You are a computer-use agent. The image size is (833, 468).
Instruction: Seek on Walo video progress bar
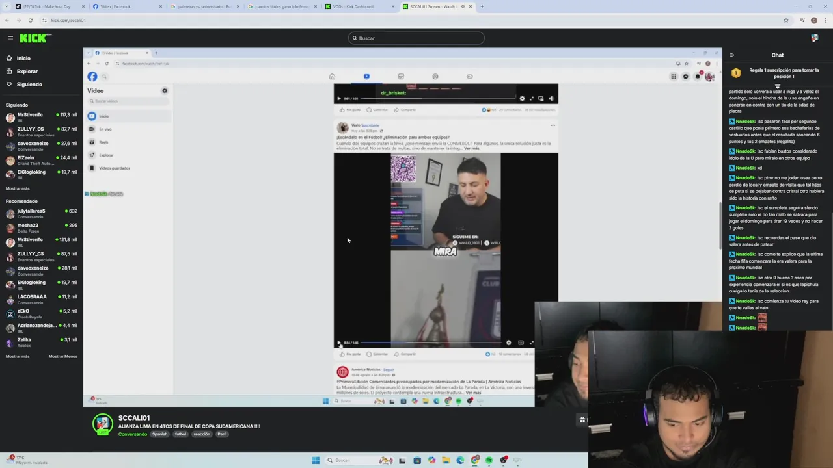[x=432, y=343]
